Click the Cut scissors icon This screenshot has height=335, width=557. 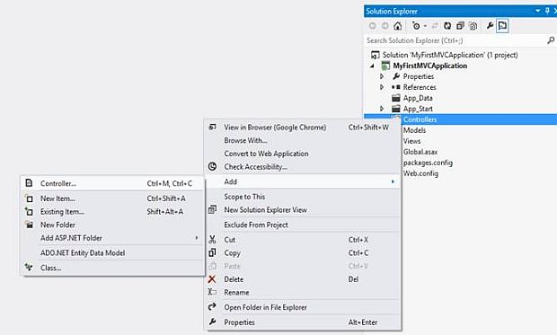point(212,240)
